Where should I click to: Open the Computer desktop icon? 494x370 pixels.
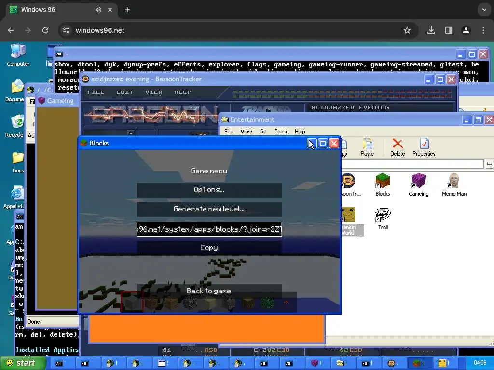[x=18, y=55]
